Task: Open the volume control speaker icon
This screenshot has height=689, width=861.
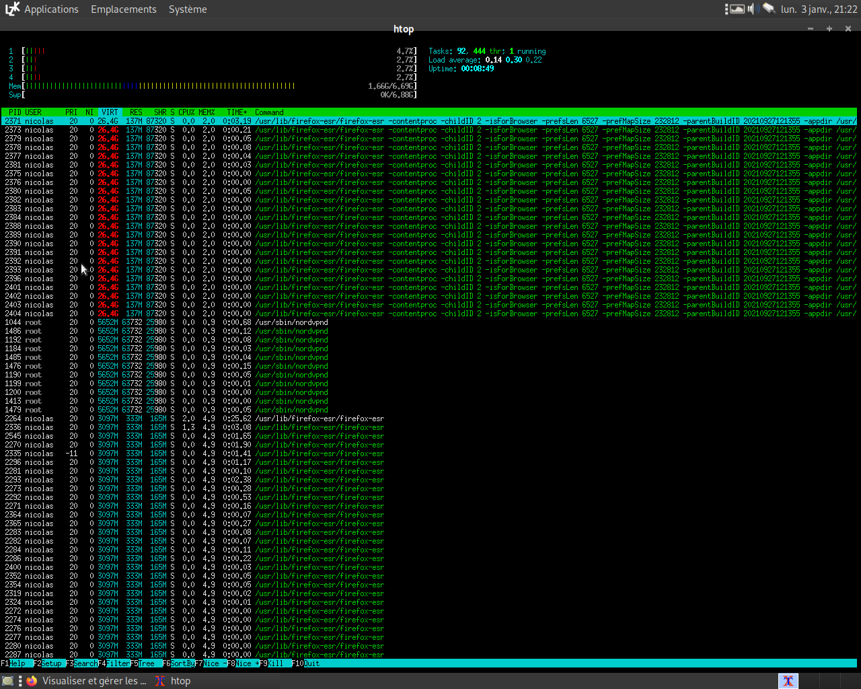Action: 753,9
